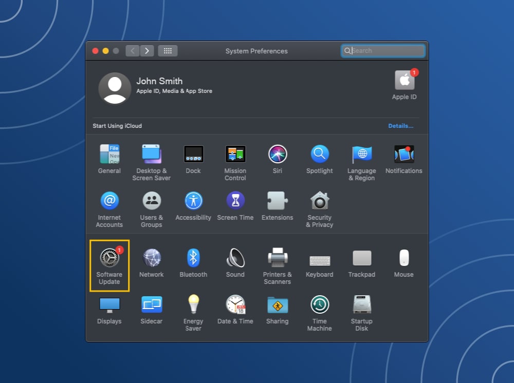Open Sharing preferences
Screen dimensions: 514x383
[x=278, y=310]
